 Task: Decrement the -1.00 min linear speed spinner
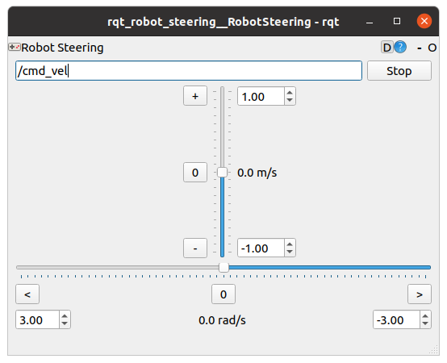(x=290, y=252)
